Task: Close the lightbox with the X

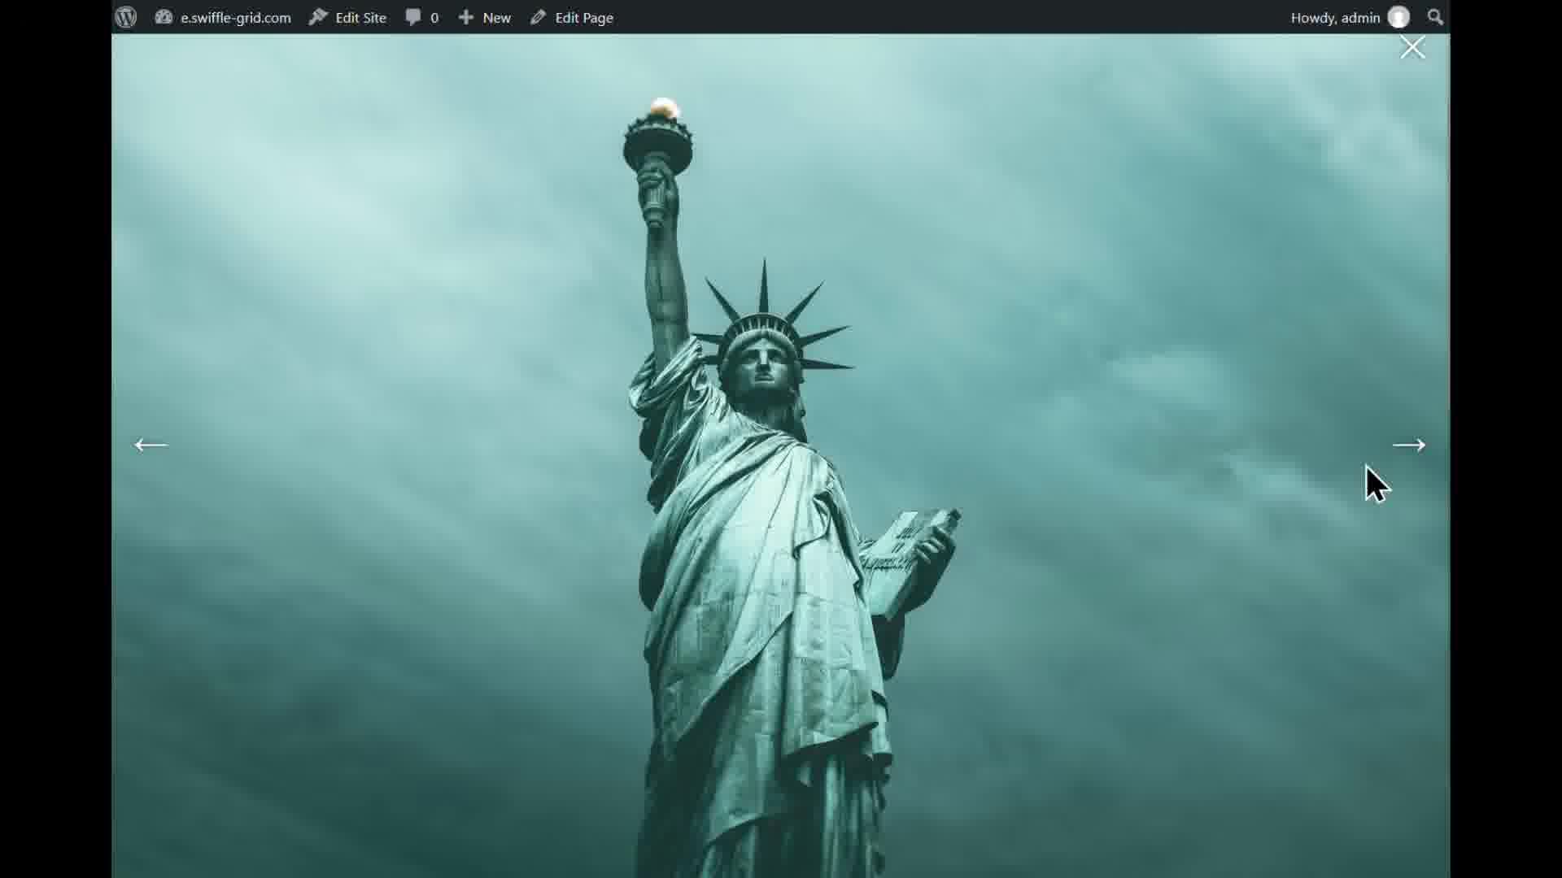Action: (1412, 48)
